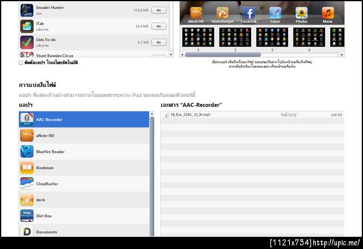Image resolution: width=363 pixels, height=249 pixels.
Task: Click remove button for Lists To-do
Action: [x=159, y=42]
